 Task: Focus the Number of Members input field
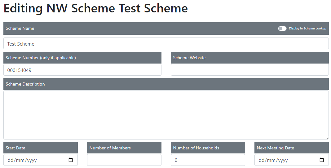[124, 160]
